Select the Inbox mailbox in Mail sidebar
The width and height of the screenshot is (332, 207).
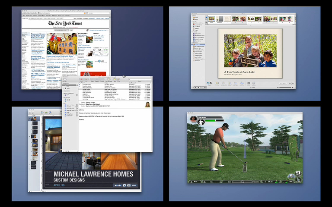coord(70,85)
